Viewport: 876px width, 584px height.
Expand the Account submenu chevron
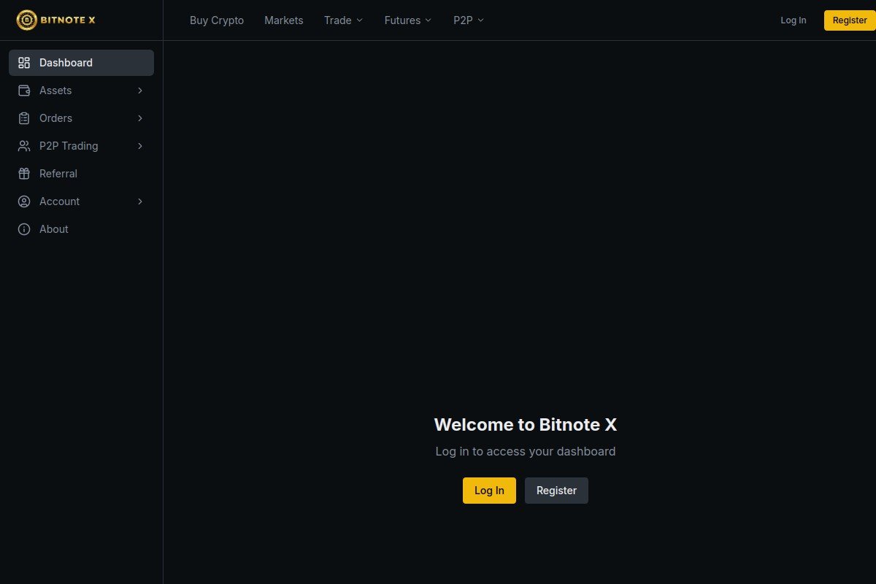(140, 201)
